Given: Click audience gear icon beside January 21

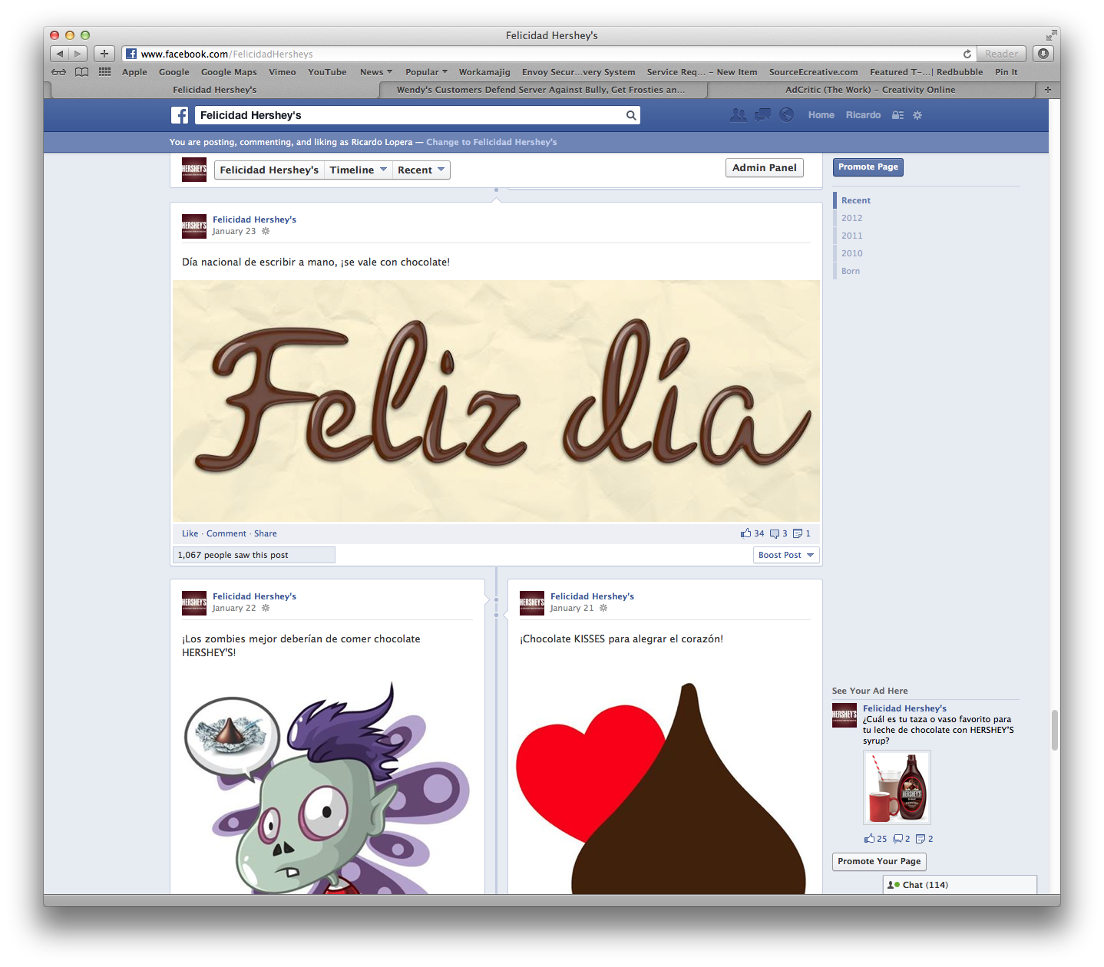Looking at the screenshot, I should (603, 608).
